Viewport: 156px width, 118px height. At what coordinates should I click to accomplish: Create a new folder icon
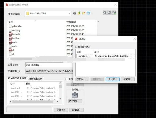(84, 13)
